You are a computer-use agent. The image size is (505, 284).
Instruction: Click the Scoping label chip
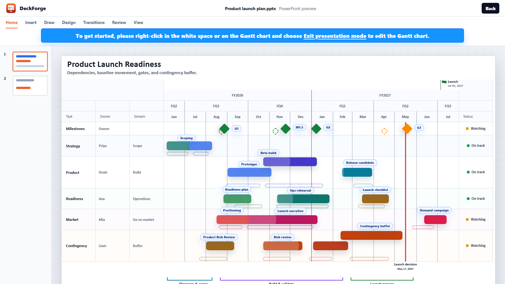(187, 138)
